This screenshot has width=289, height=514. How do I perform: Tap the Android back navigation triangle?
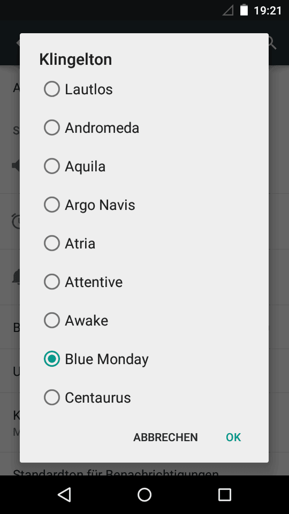pyautogui.click(x=64, y=494)
